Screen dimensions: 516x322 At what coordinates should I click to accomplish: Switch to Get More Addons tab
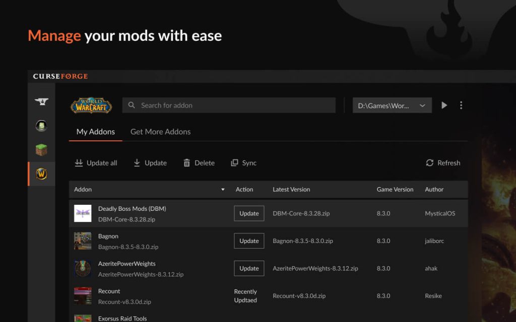(x=160, y=132)
